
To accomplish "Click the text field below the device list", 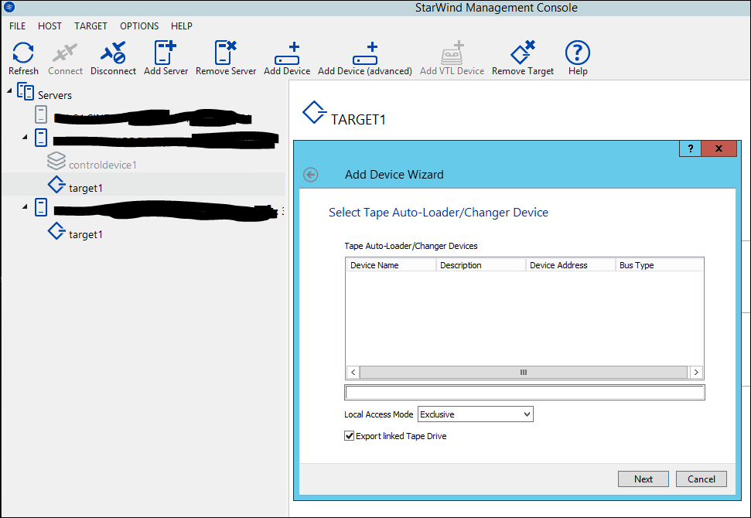I will pyautogui.click(x=524, y=393).
